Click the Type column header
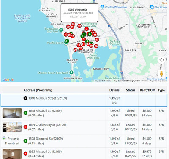This screenshot has height=159, width=169. (161, 90)
